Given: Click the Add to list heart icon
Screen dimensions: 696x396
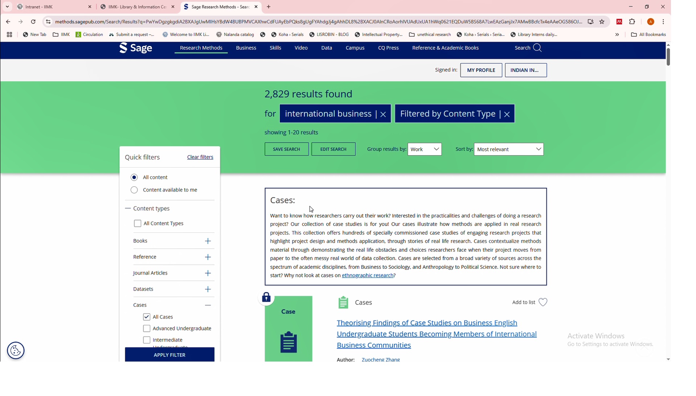Looking at the screenshot, I should click(543, 302).
